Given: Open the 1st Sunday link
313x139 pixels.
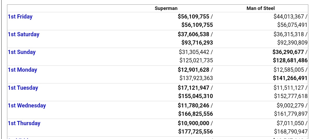Looking at the screenshot, I should (22, 52).
